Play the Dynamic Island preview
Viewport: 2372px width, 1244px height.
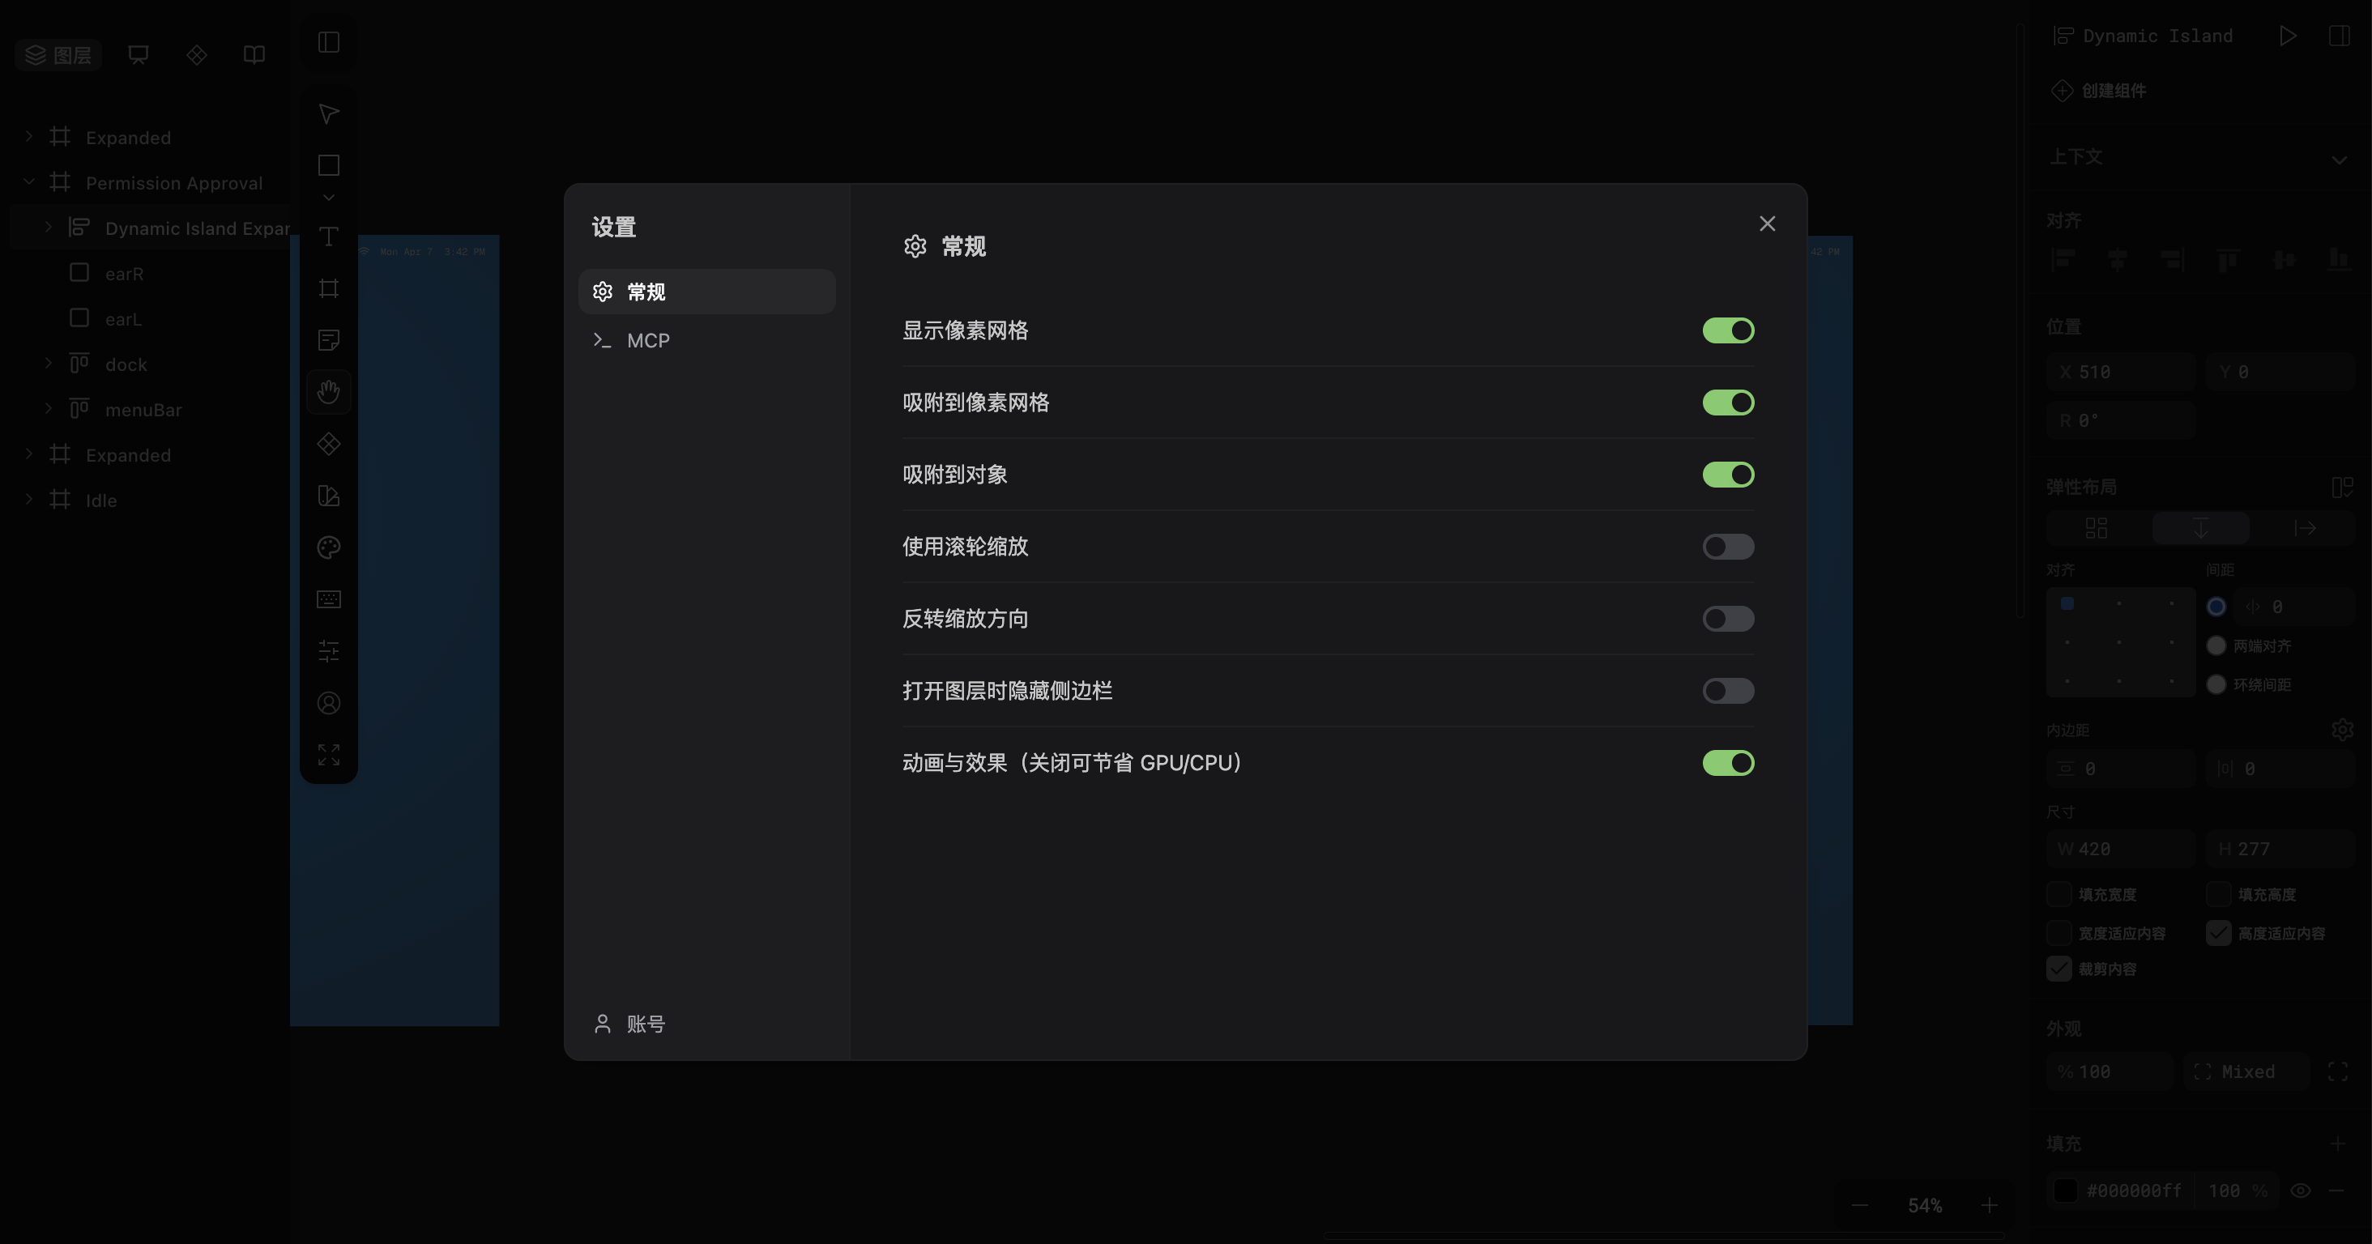[x=2289, y=36]
